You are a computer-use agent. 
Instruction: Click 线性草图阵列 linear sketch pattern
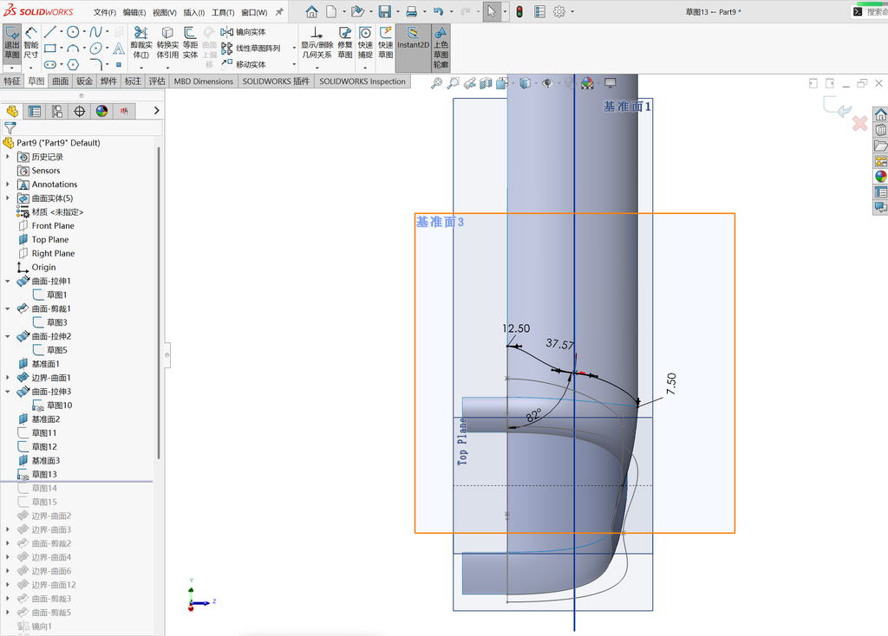[251, 49]
